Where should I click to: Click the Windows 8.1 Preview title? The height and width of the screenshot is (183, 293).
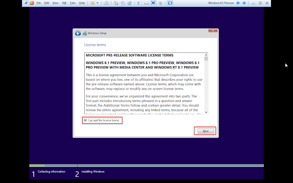[221, 3]
